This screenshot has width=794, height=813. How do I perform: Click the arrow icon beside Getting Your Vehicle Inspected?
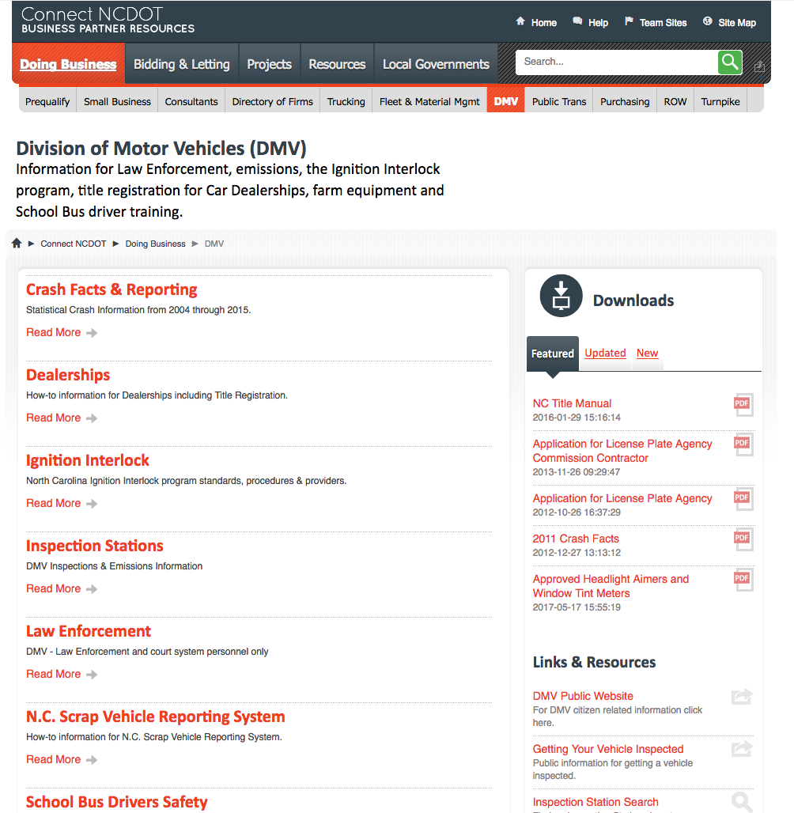click(742, 749)
